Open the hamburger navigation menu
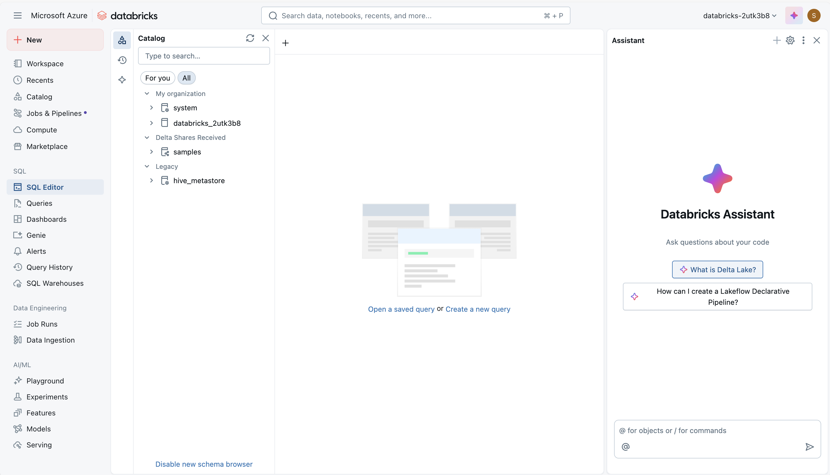Viewport: 830px width, 475px height. coord(17,15)
